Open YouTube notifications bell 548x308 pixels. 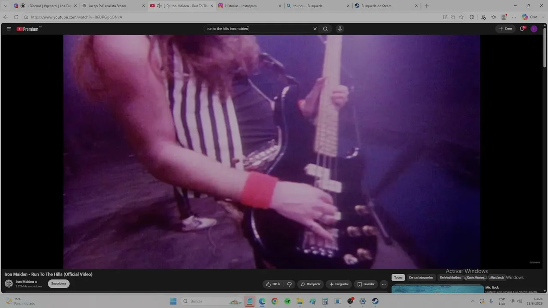point(522,29)
